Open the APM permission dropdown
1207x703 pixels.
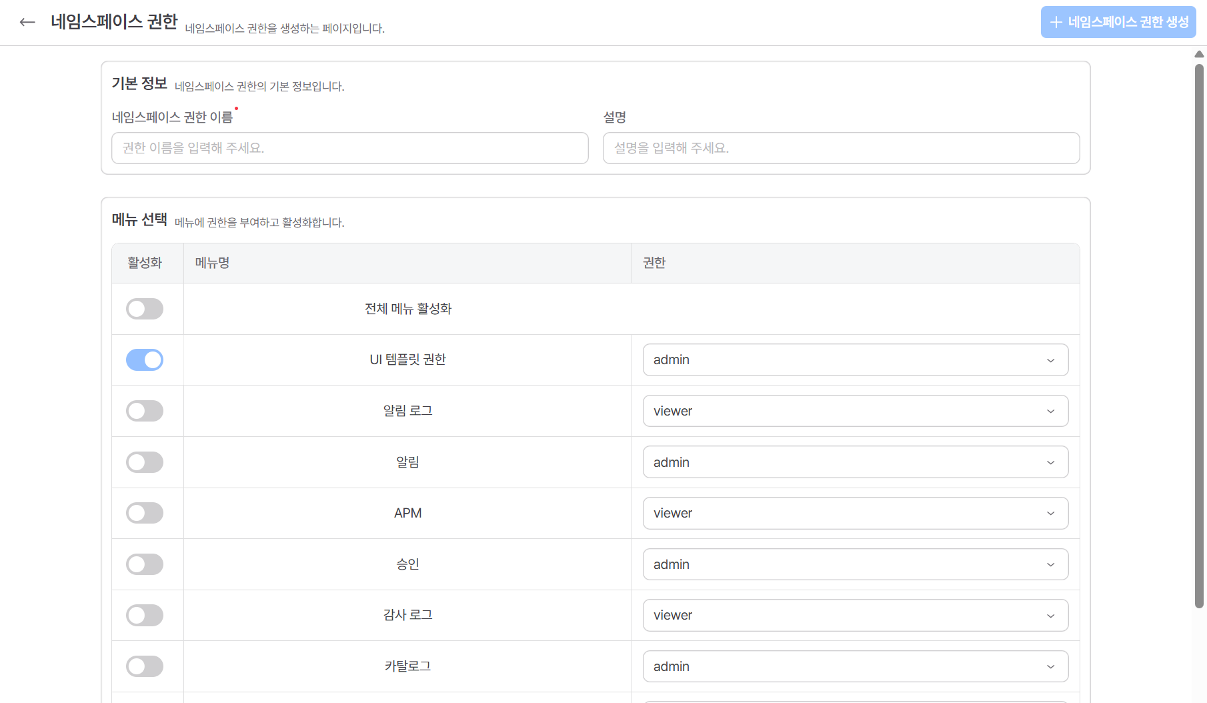(x=856, y=513)
